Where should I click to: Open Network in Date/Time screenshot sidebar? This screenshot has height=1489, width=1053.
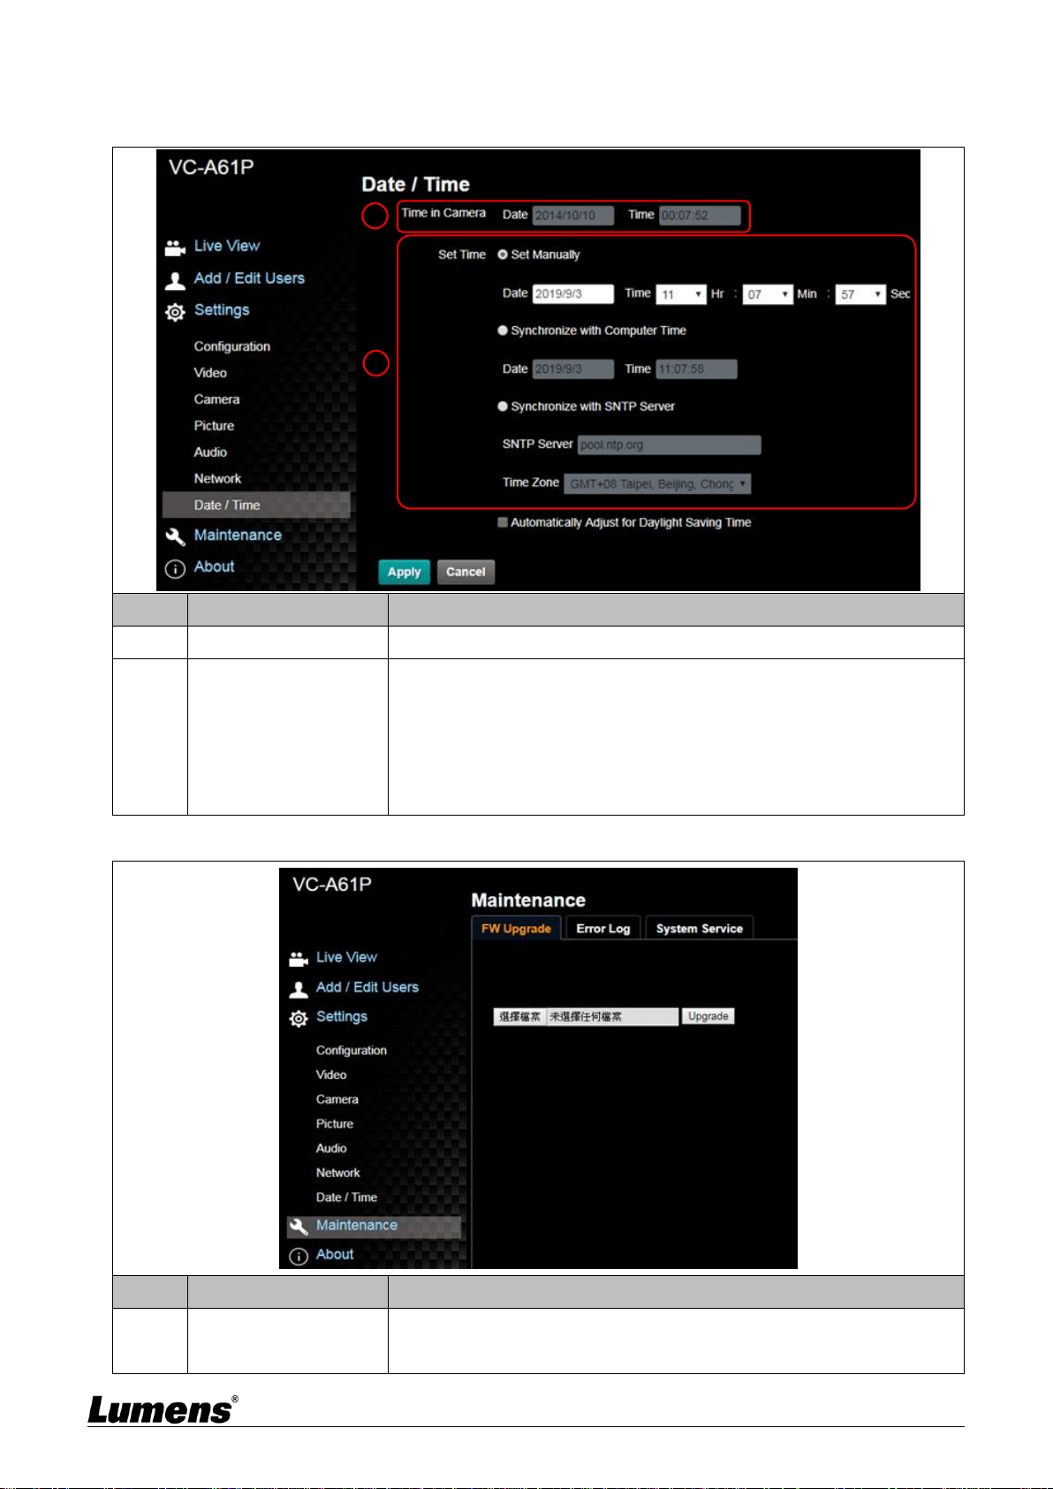click(217, 479)
